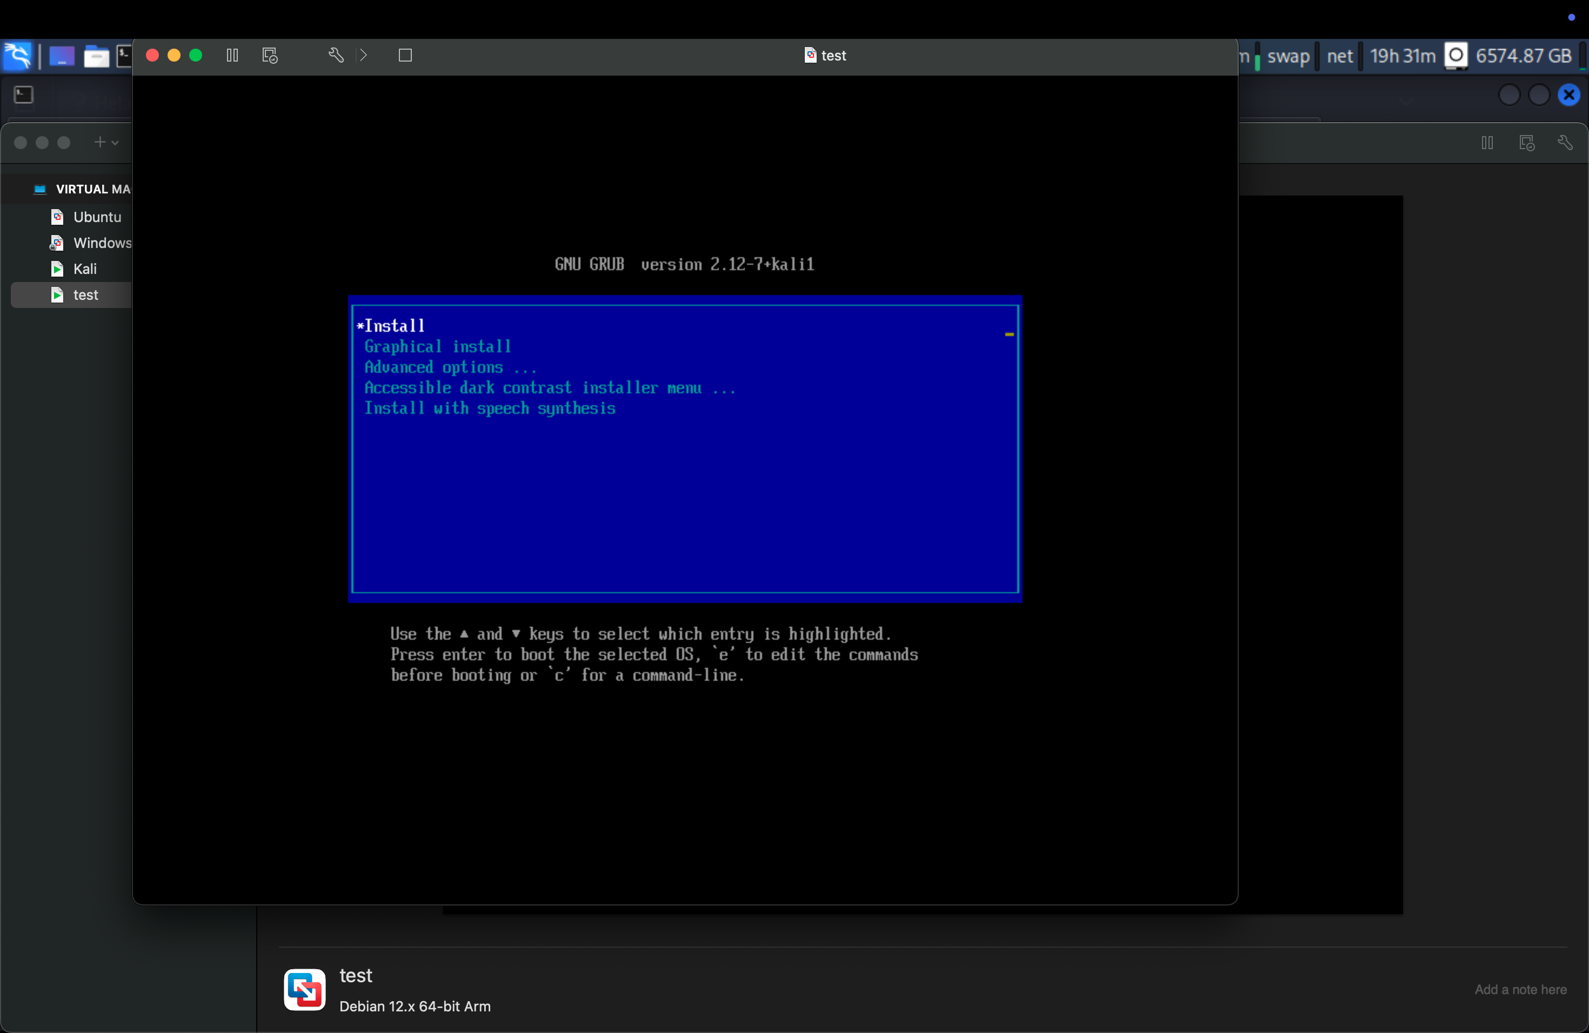Image resolution: width=1589 pixels, height=1033 pixels.
Task: Click pause icon in Library window toolbar
Action: (x=1487, y=143)
